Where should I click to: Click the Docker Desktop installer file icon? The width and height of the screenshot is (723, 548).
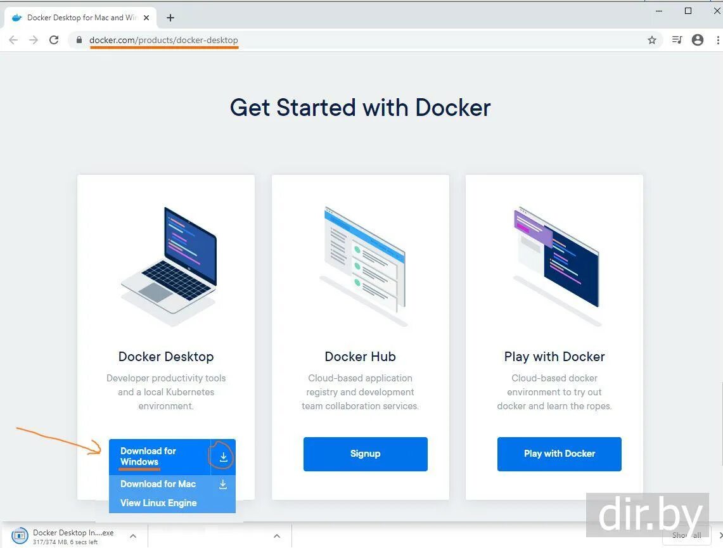20,535
